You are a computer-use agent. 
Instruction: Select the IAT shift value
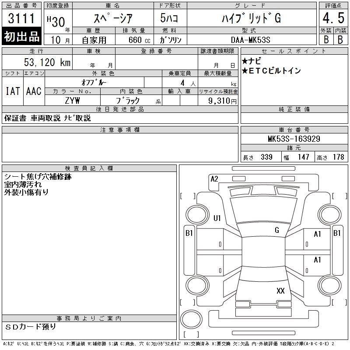coord(13,91)
